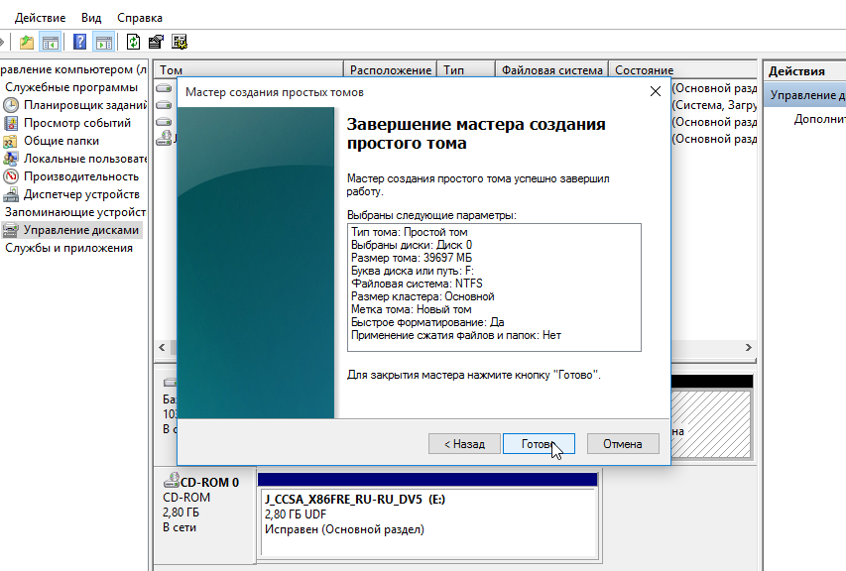This screenshot has width=846, height=571.
Task: Cancel the wizard with Отмена
Action: pos(623,444)
